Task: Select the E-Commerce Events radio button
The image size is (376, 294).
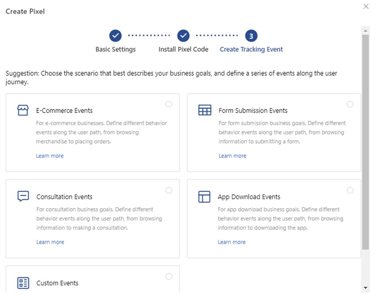Action: click(169, 104)
